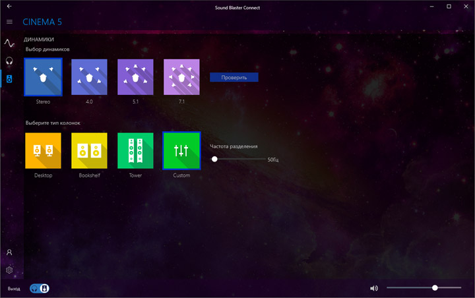475x298 pixels.
Task: Click the Частота разделения label
Action: tap(234, 146)
